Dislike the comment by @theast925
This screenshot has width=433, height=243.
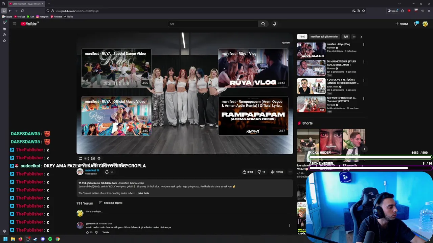tap(96, 232)
